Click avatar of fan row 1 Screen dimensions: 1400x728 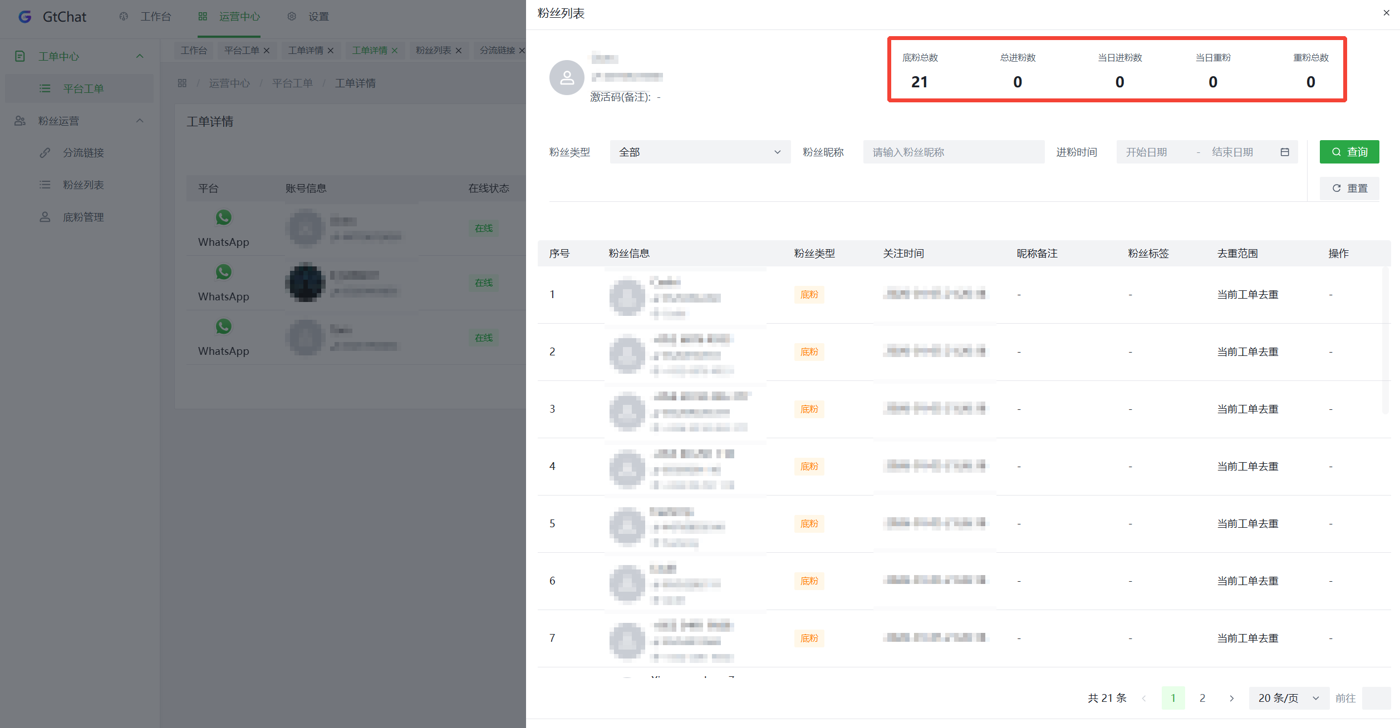(x=627, y=298)
